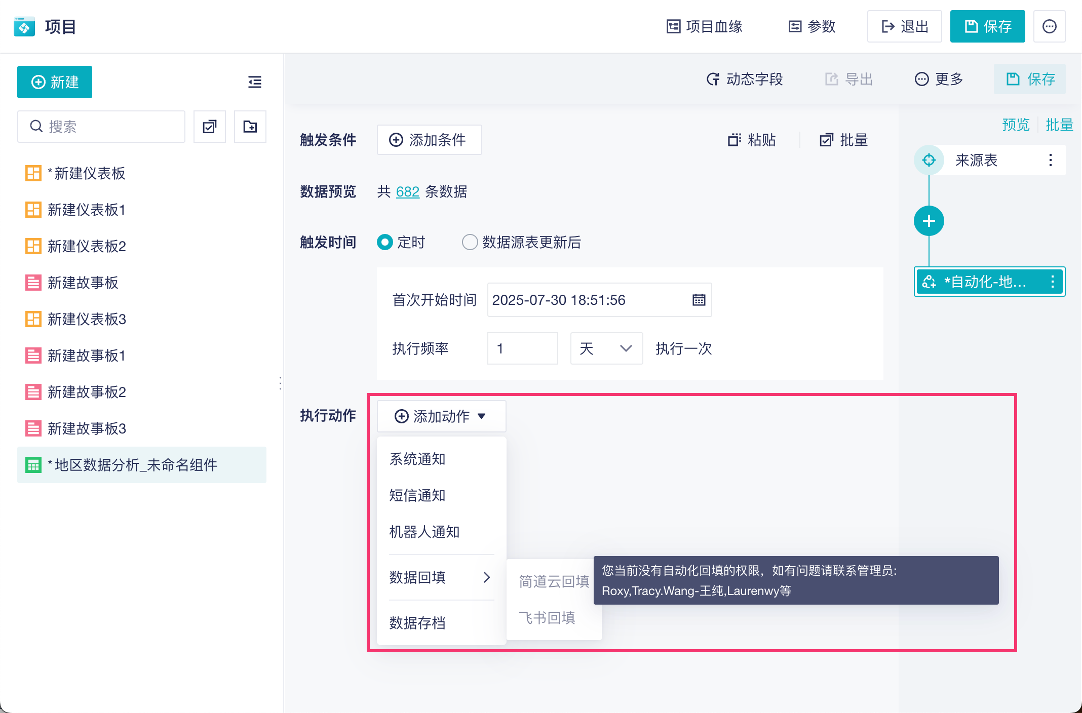1082x713 pixels.
Task: Choose 机器人通知 menu item
Action: pos(424,532)
